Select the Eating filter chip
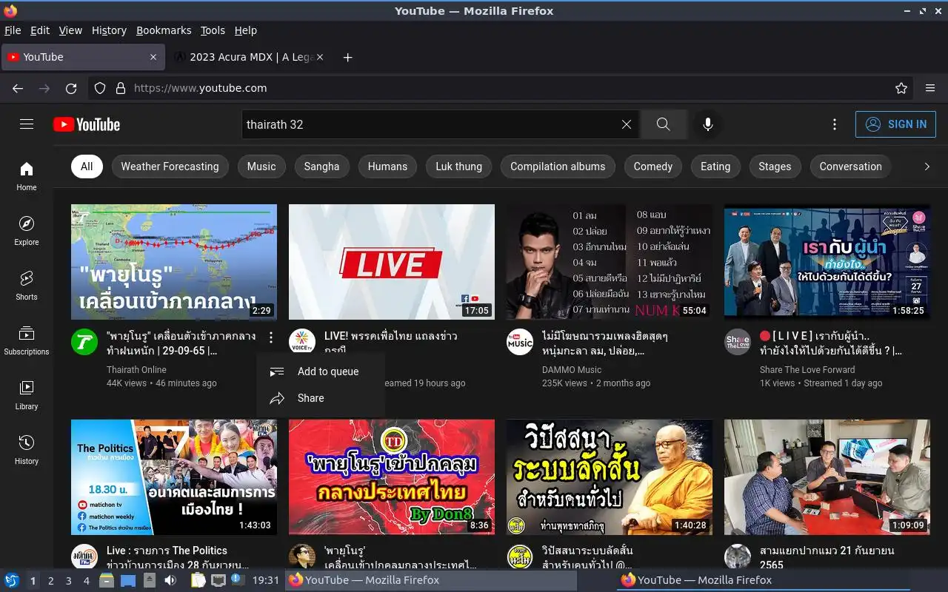 coord(715,166)
